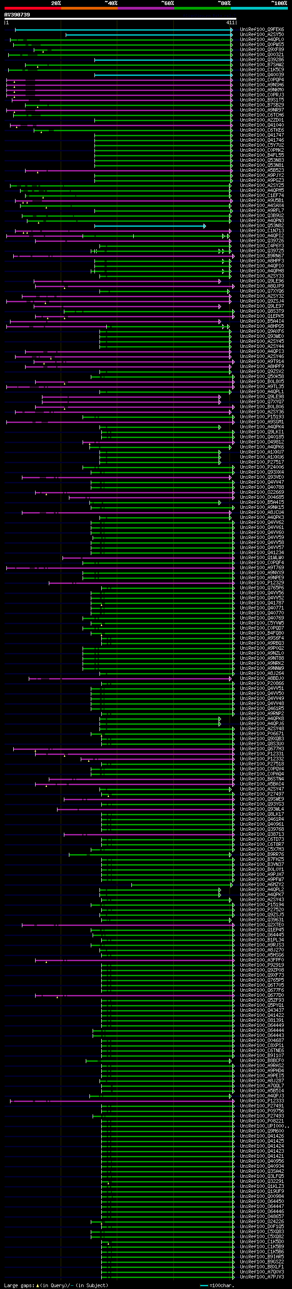Click the UniRef100_A8JCU4 label
The height and width of the screenshot is (1289, 292).
pyautogui.click(x=262, y=513)
